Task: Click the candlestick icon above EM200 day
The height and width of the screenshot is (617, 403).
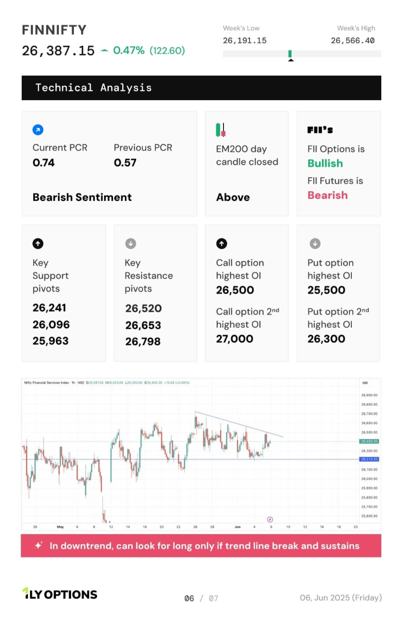Action: click(x=221, y=130)
